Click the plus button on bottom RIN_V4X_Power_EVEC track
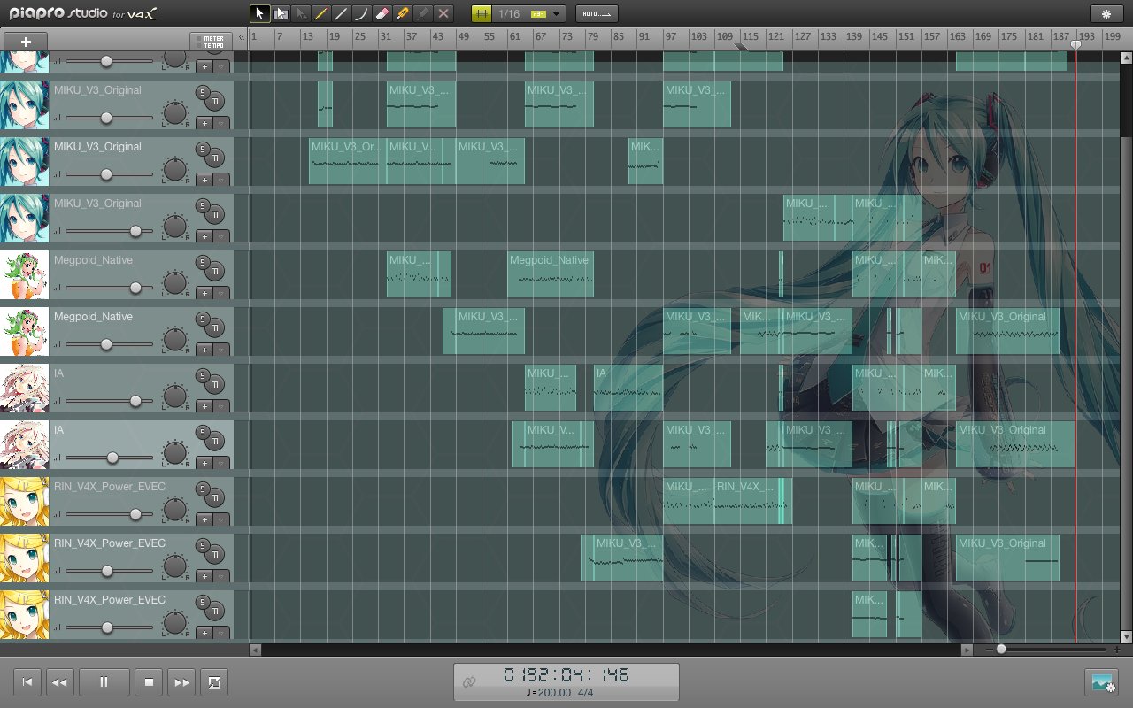The height and width of the screenshot is (708, 1133). [204, 633]
